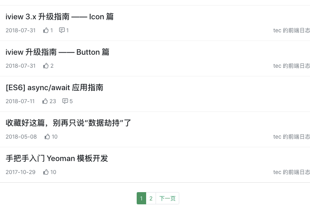Open tec 的前端日志 column on the Yeoman post
Viewport: 310px width, 213px height.
pyautogui.click(x=291, y=172)
